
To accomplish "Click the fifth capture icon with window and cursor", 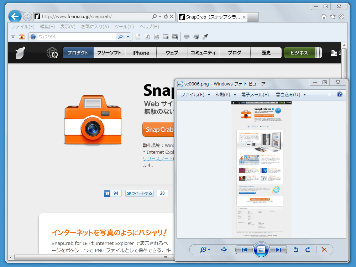I will 175,37.
